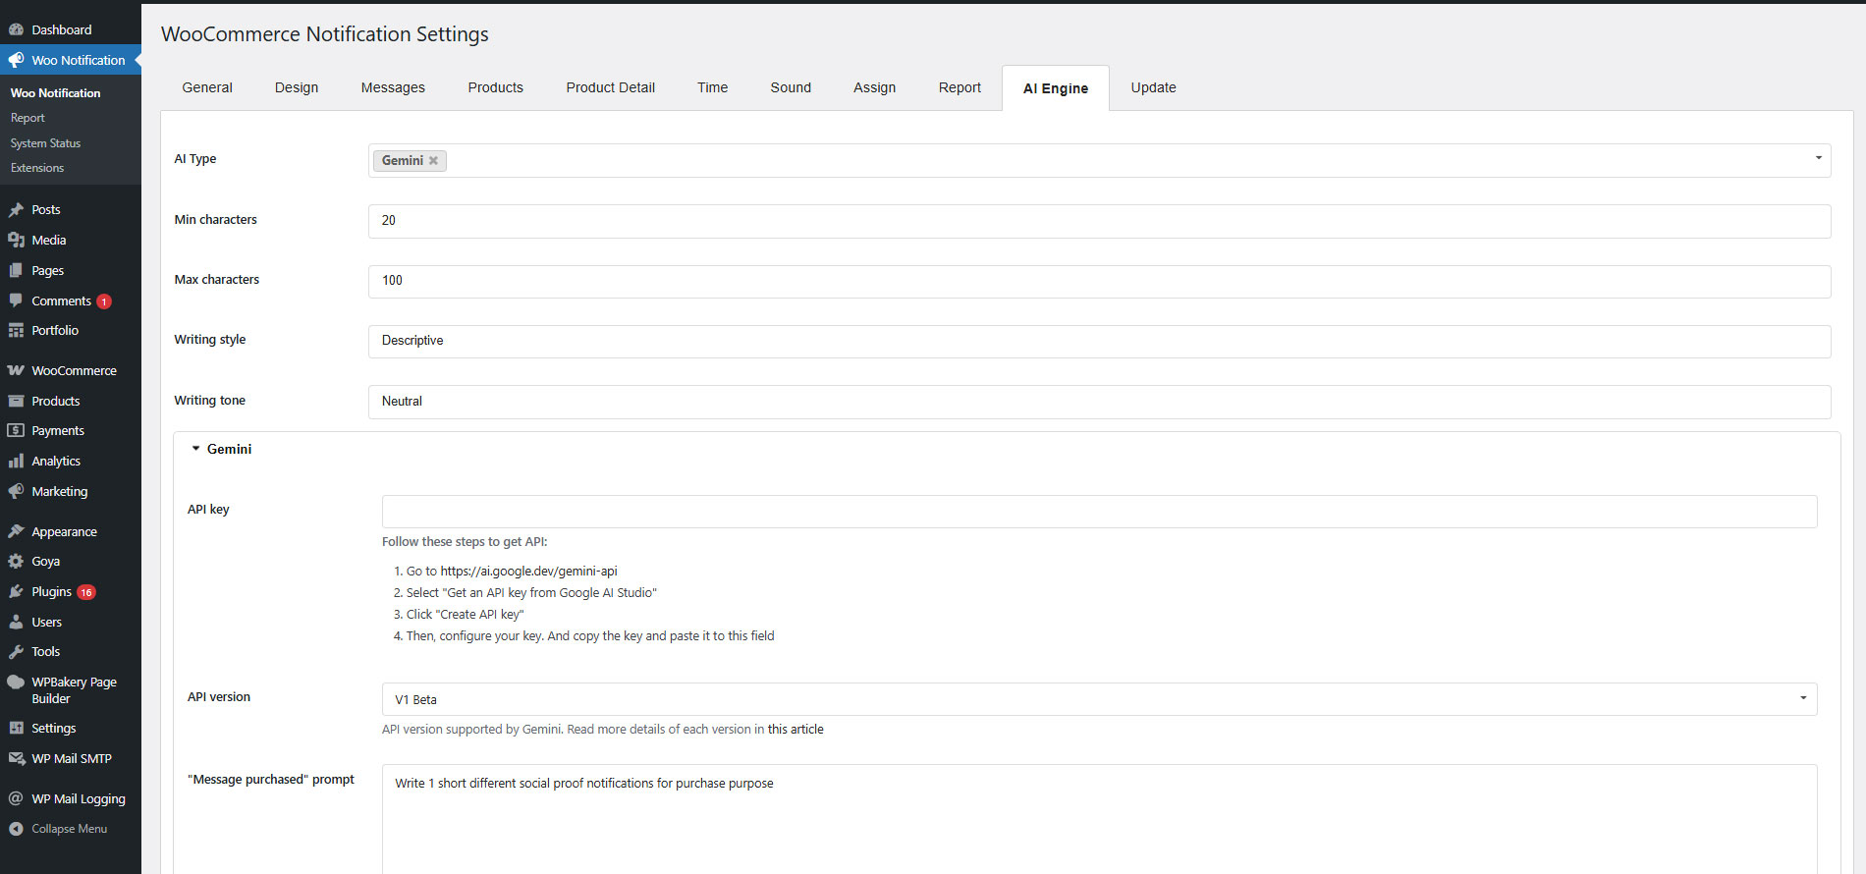Click 'Follow these steps to get API:' text
This screenshot has width=1866, height=874.
pos(465,542)
